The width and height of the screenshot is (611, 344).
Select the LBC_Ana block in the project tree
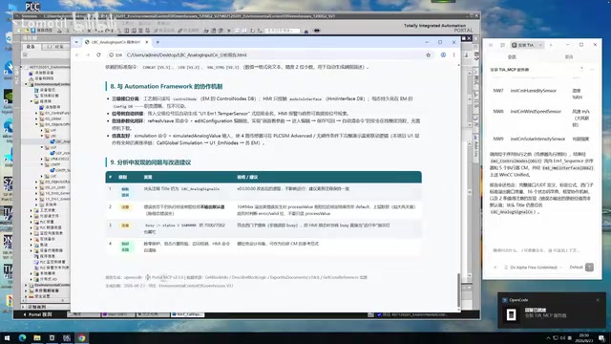coord(60,141)
